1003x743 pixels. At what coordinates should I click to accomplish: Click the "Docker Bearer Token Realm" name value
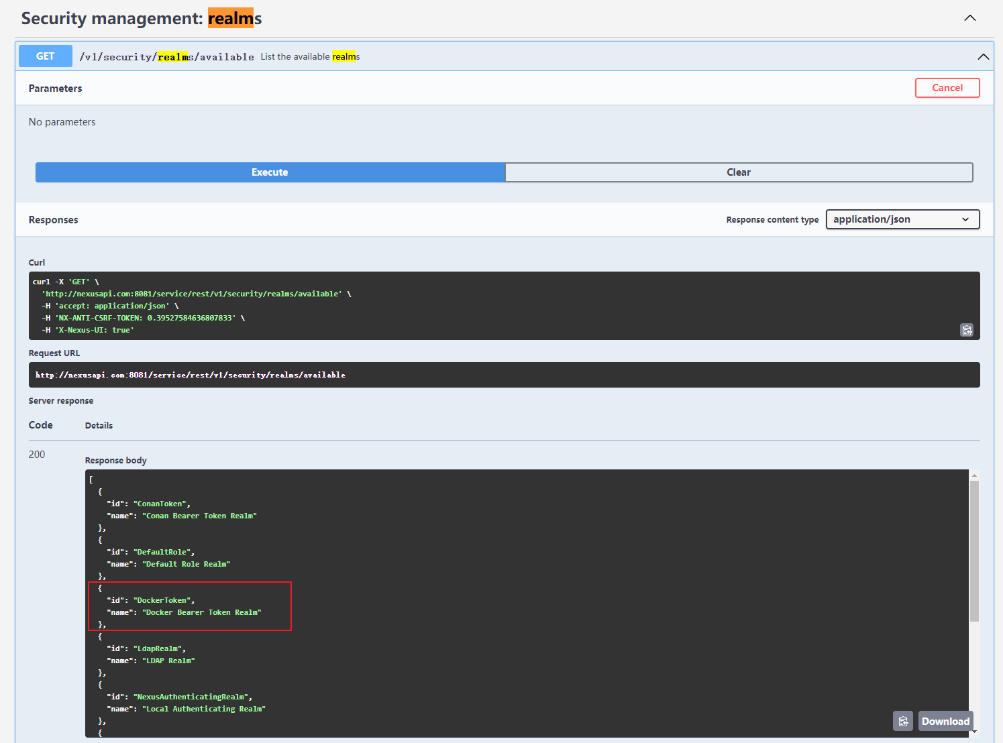(x=202, y=612)
